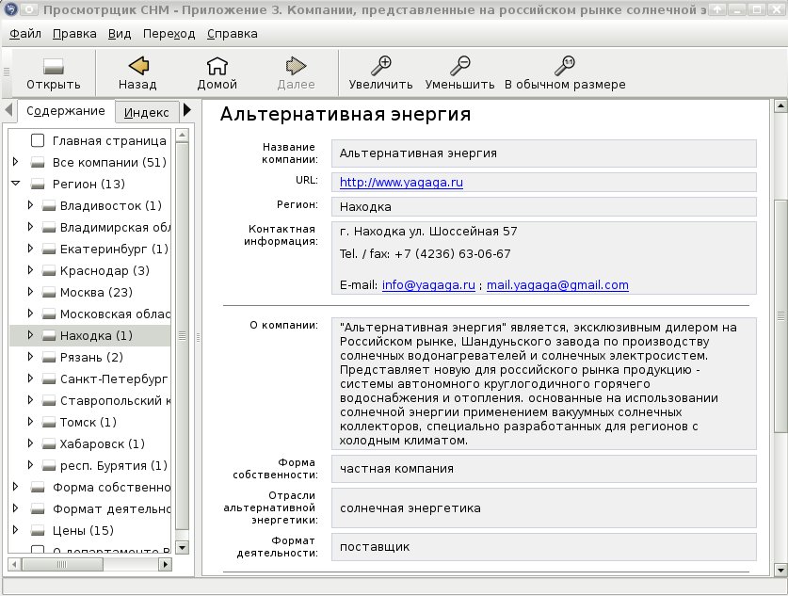This screenshot has height=596, width=788.
Task: Select Владимирская обл. in the tree
Action: [x=115, y=228]
